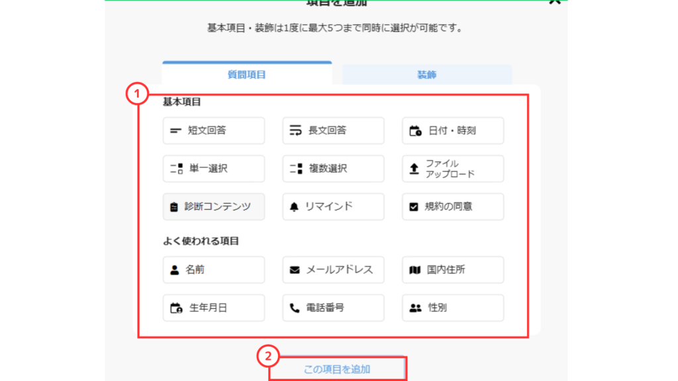The height and width of the screenshot is (381, 678).
Task: Select the 単一選択 item
Action: [214, 169]
